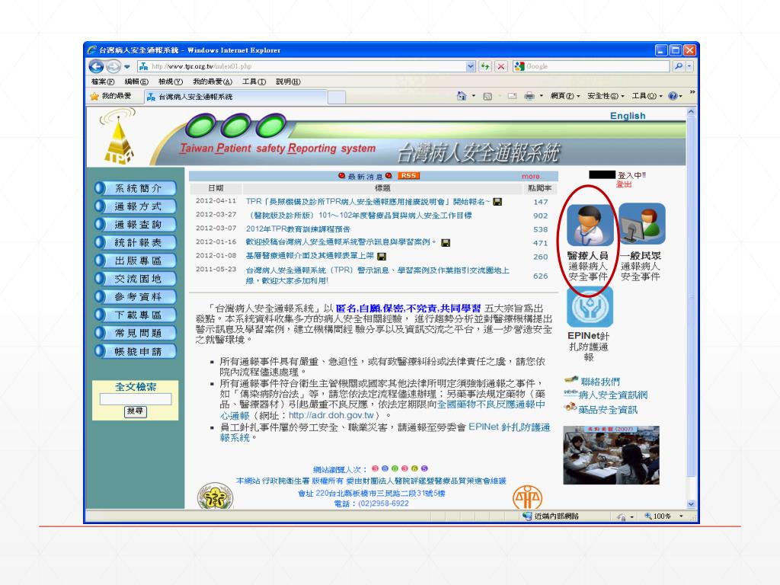Click the Department of Health emblem in footer
This screenshot has height=585, width=780.
point(216,497)
